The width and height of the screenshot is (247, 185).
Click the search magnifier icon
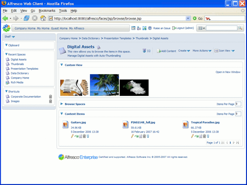click(x=240, y=28)
